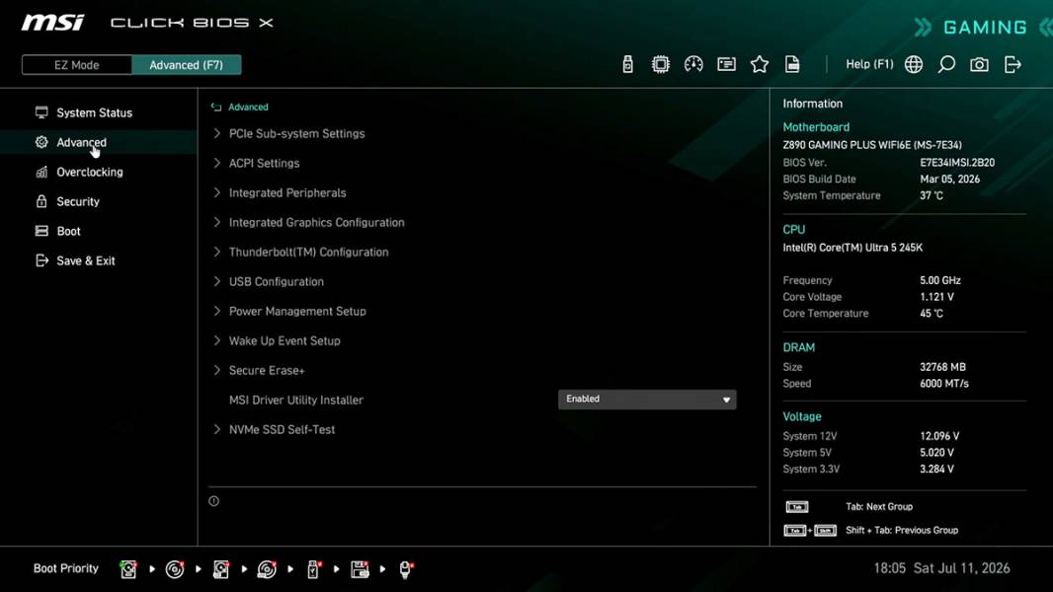Screen dimensions: 1053x592
Task: Click the 6000 MT/s DRAM speed value
Action: [944, 384]
